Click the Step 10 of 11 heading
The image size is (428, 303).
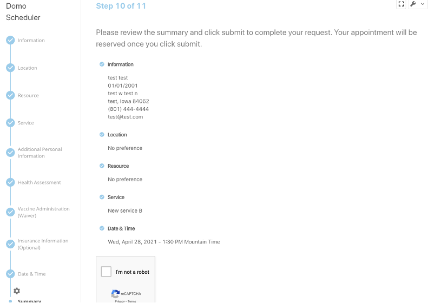tap(121, 6)
